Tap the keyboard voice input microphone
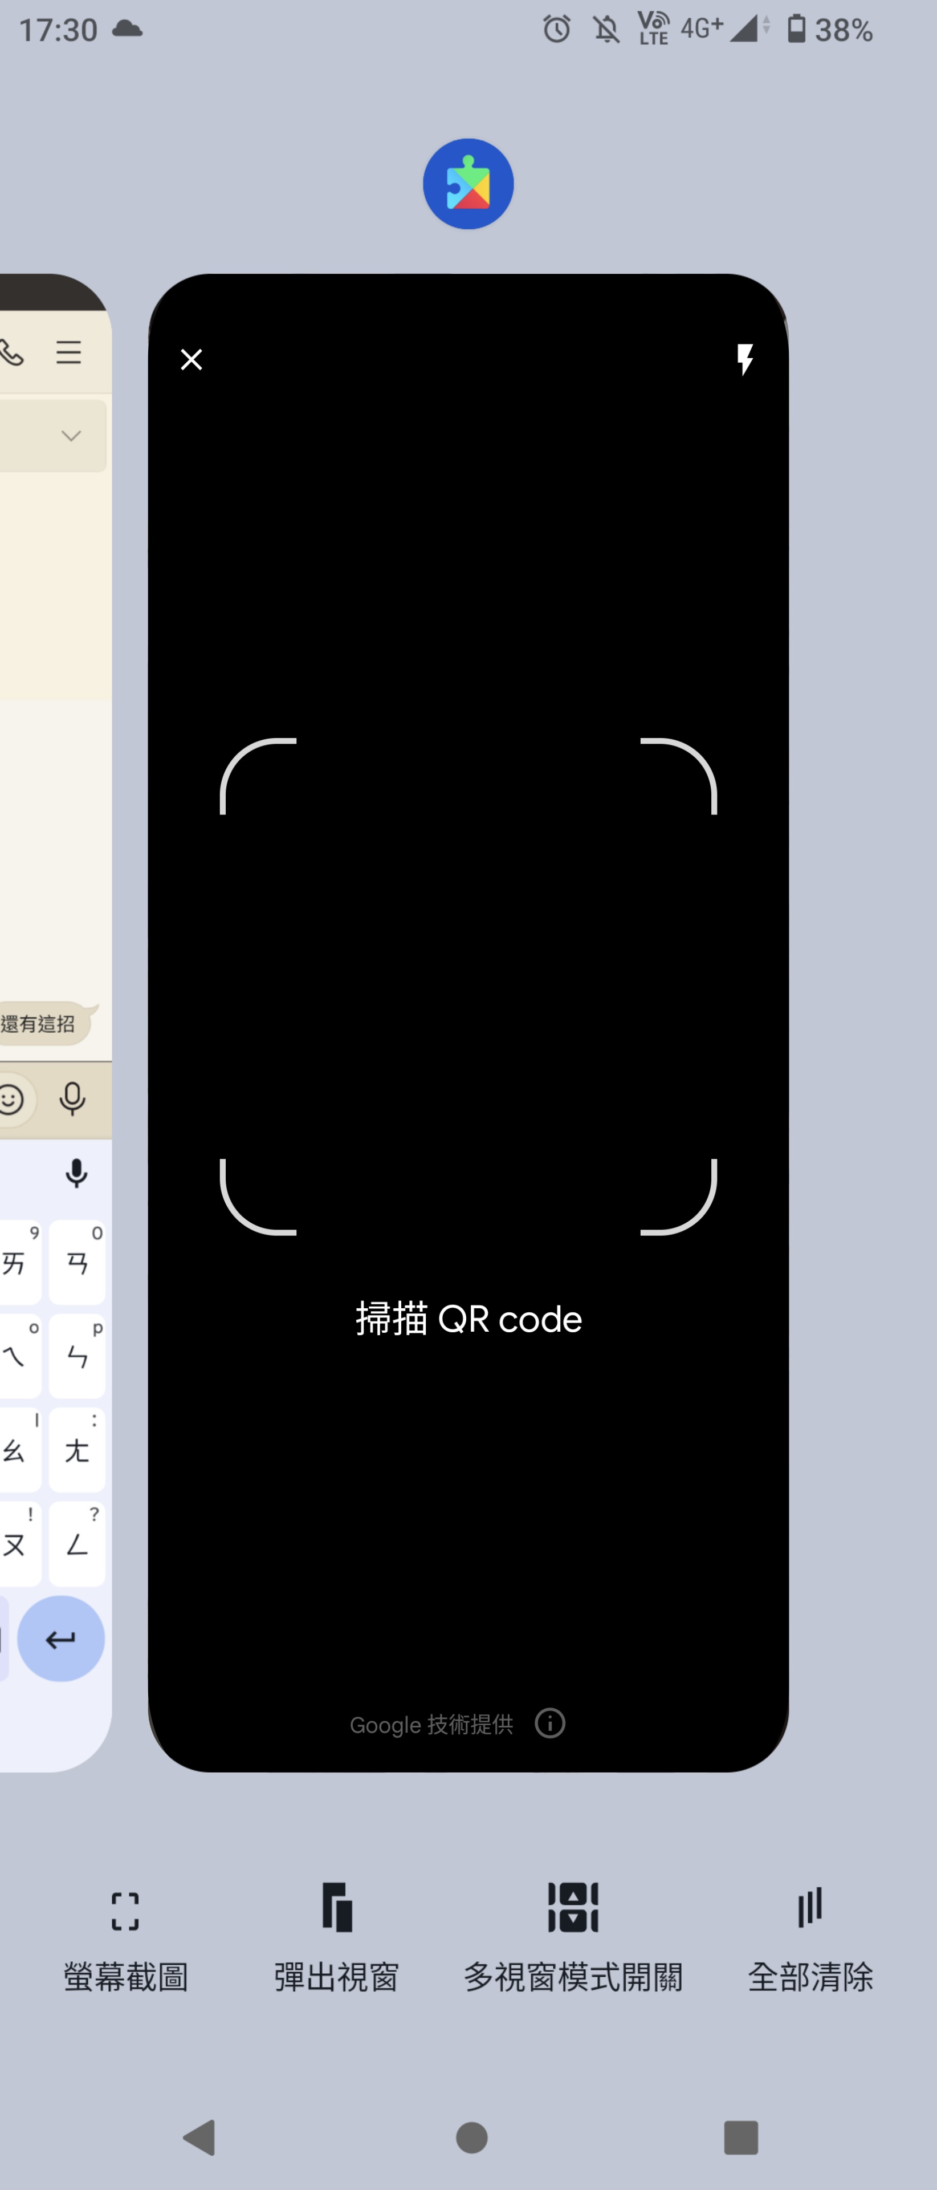The image size is (937, 2190). click(76, 1173)
